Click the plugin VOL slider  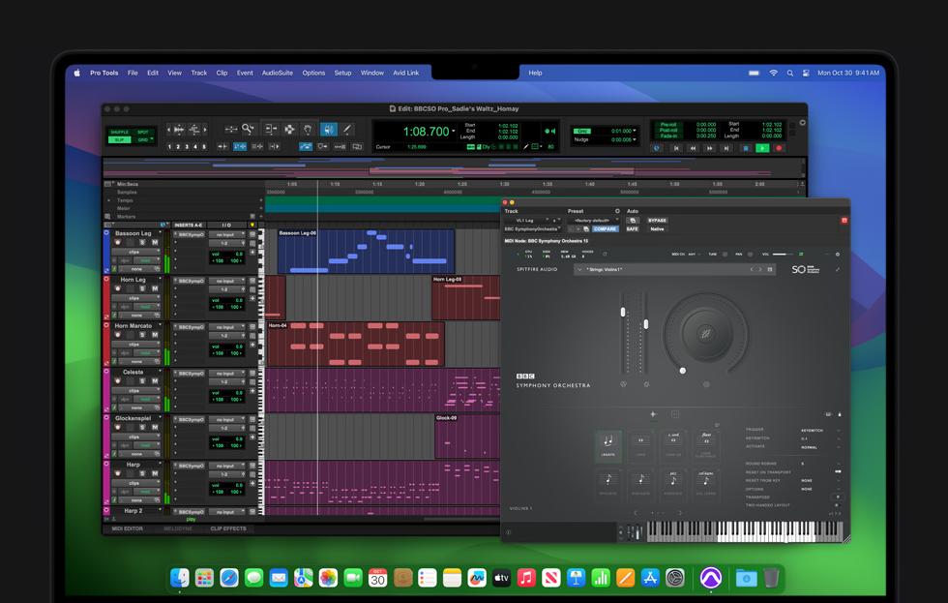(x=783, y=254)
